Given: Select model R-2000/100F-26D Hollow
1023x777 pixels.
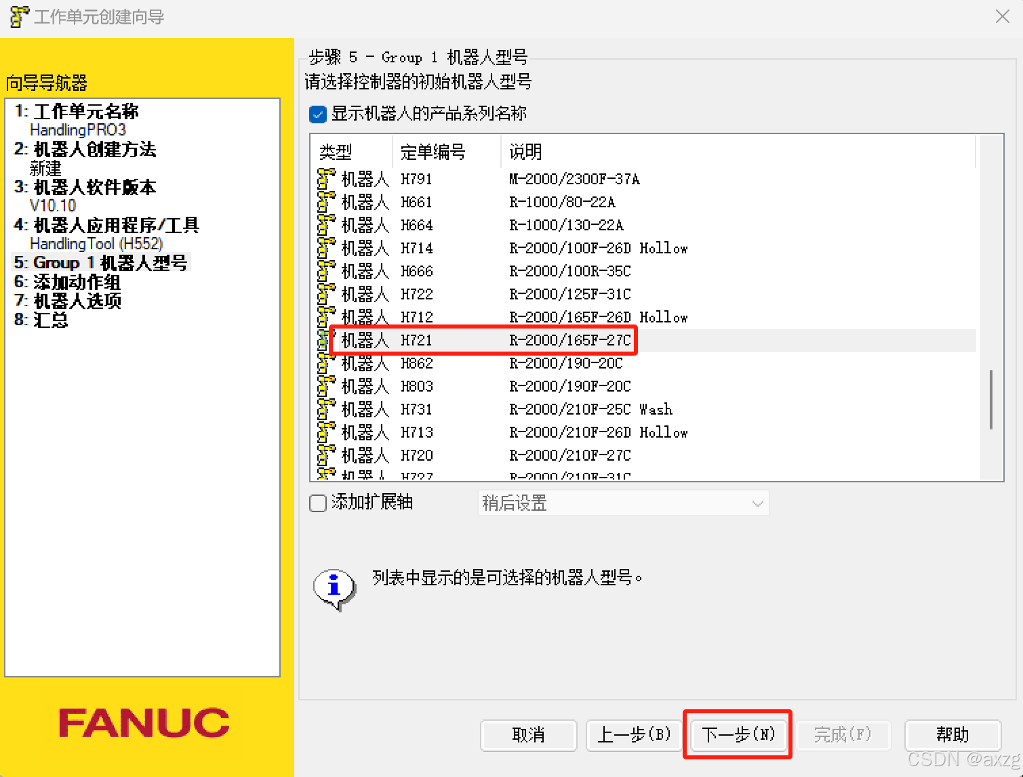Looking at the screenshot, I should coord(598,248).
